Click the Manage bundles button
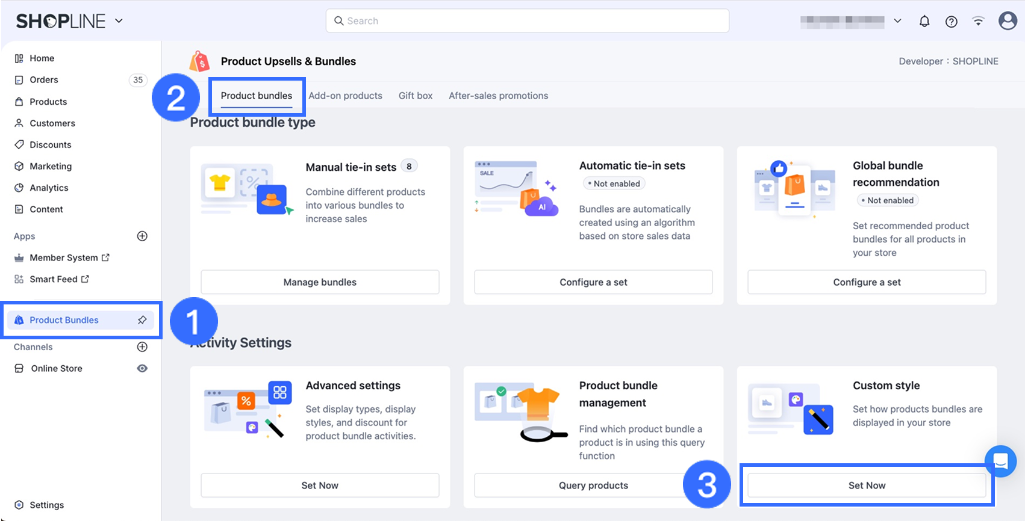 [320, 282]
